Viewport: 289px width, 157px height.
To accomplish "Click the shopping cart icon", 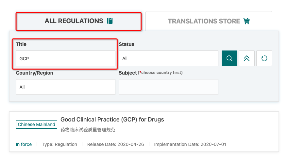I will click(x=246, y=21).
